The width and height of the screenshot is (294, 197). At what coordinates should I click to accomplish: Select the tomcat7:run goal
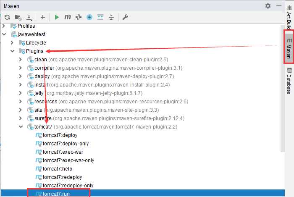56,194
